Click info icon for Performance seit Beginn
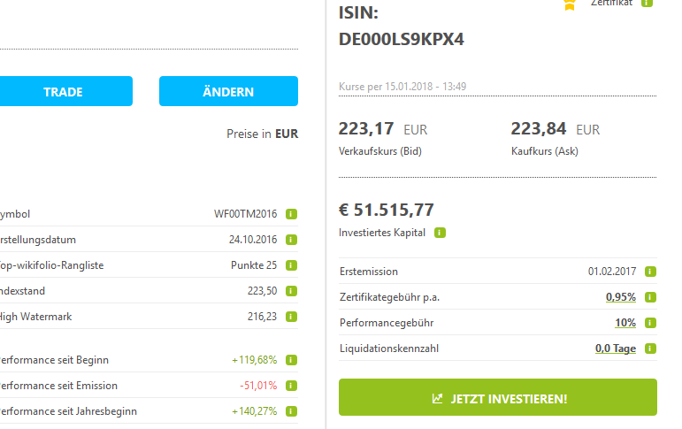 (291, 360)
